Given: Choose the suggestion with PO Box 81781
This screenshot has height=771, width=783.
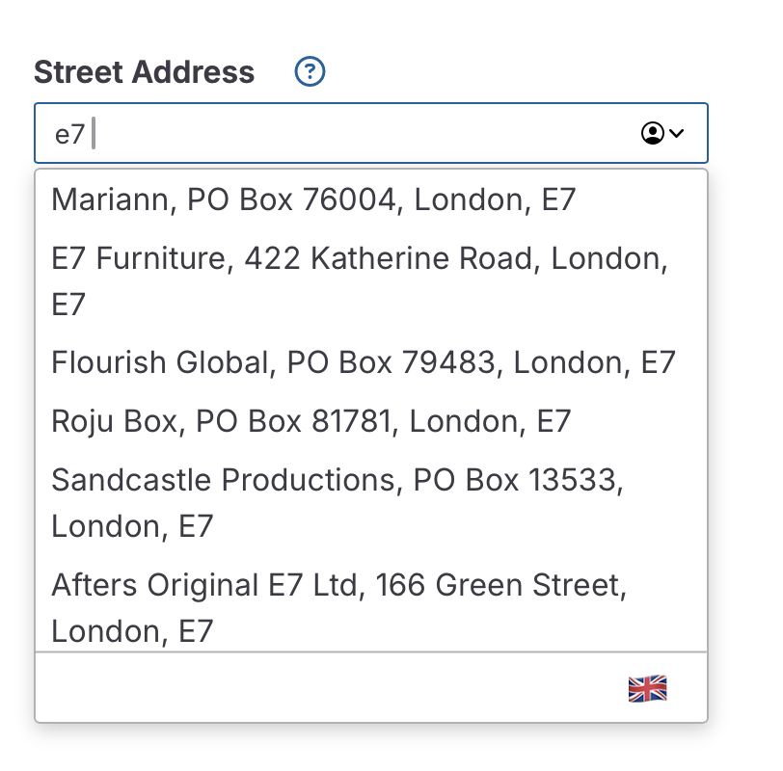Looking at the screenshot, I should pyautogui.click(x=311, y=420).
